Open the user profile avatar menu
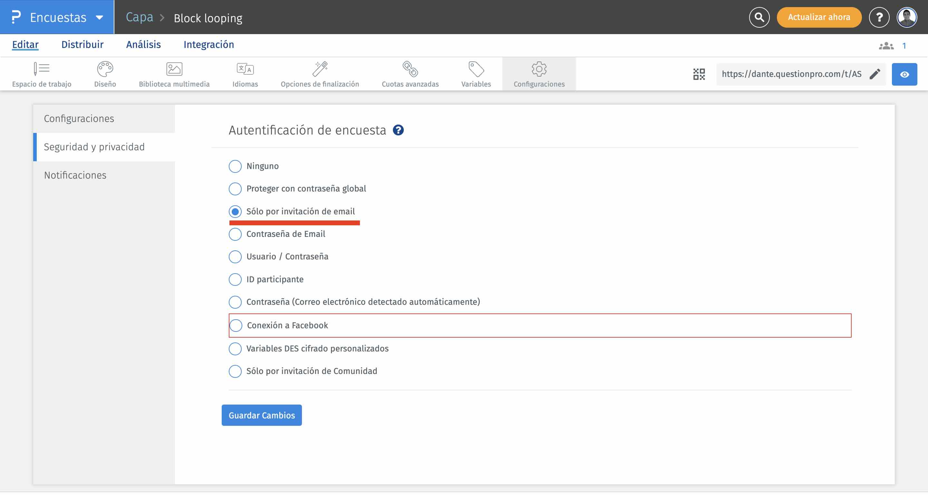The image size is (928, 495). [x=907, y=17]
